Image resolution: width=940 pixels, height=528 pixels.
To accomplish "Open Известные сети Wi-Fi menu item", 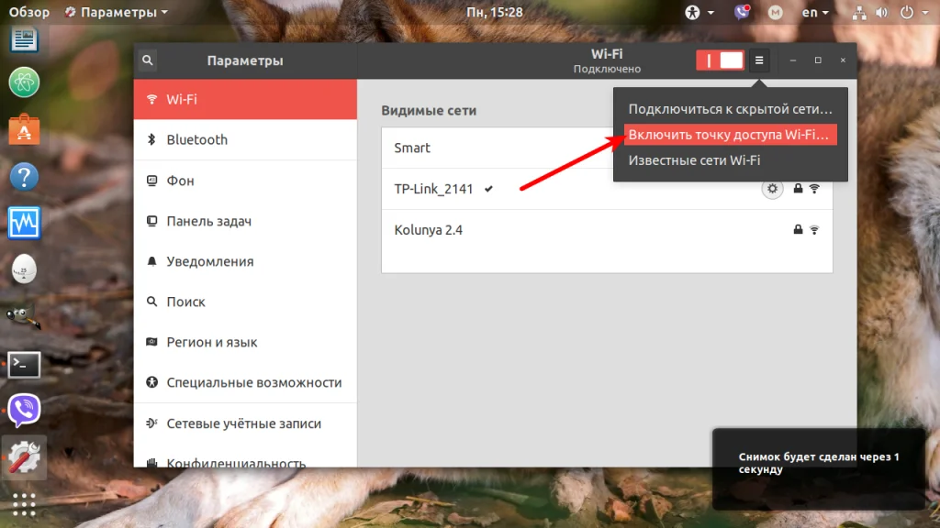I will (x=730, y=160).
